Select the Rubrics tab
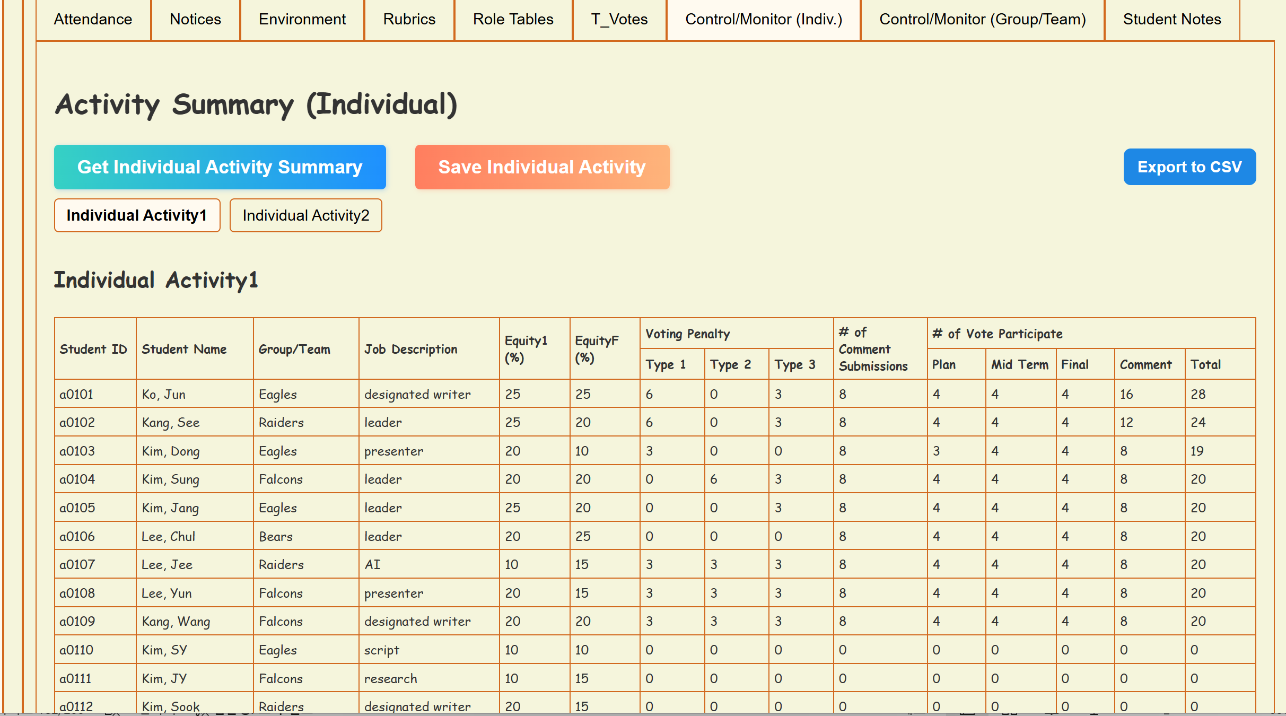The height and width of the screenshot is (716, 1286). pyautogui.click(x=409, y=20)
